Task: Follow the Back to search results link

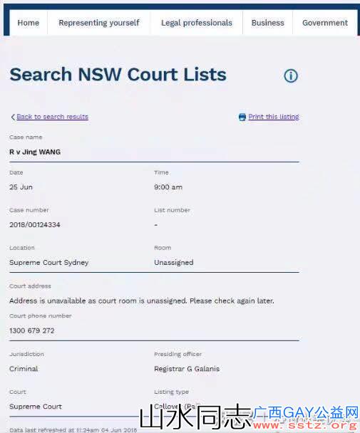Action: (x=52, y=117)
